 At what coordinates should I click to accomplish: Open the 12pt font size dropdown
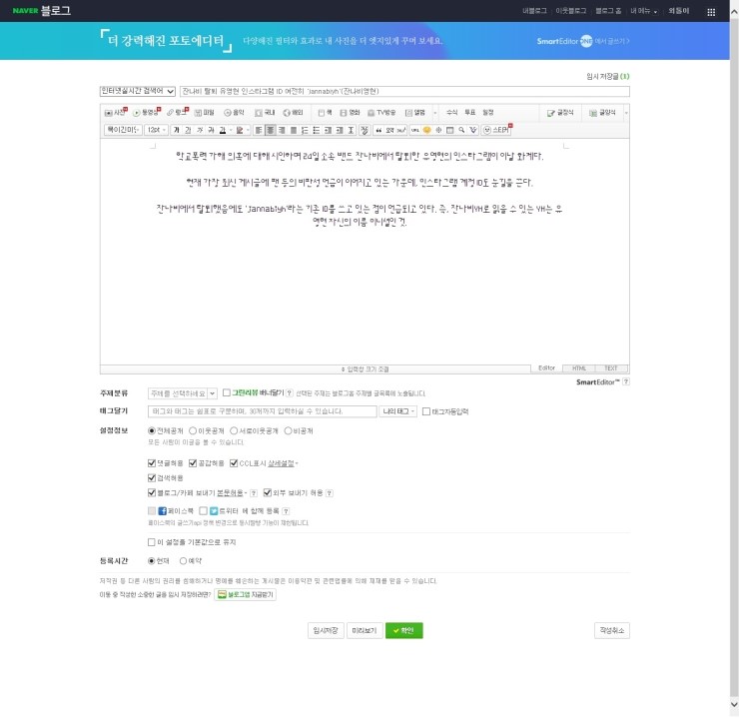157,130
